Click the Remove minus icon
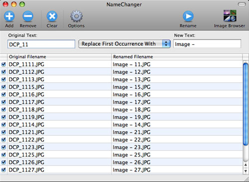The image size is (249, 182). point(28,16)
